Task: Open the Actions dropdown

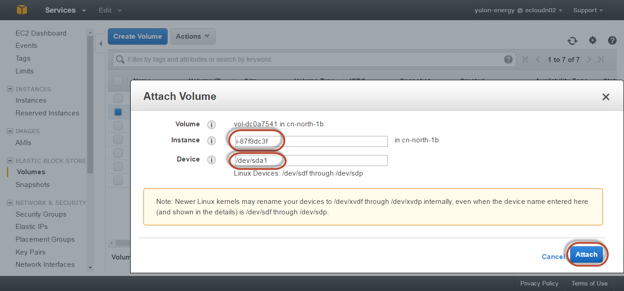Action: click(x=193, y=36)
